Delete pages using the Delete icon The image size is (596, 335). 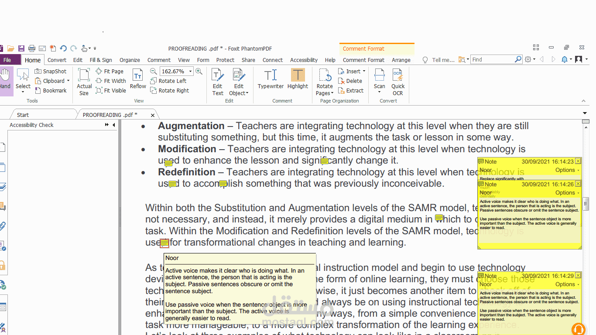click(350, 81)
